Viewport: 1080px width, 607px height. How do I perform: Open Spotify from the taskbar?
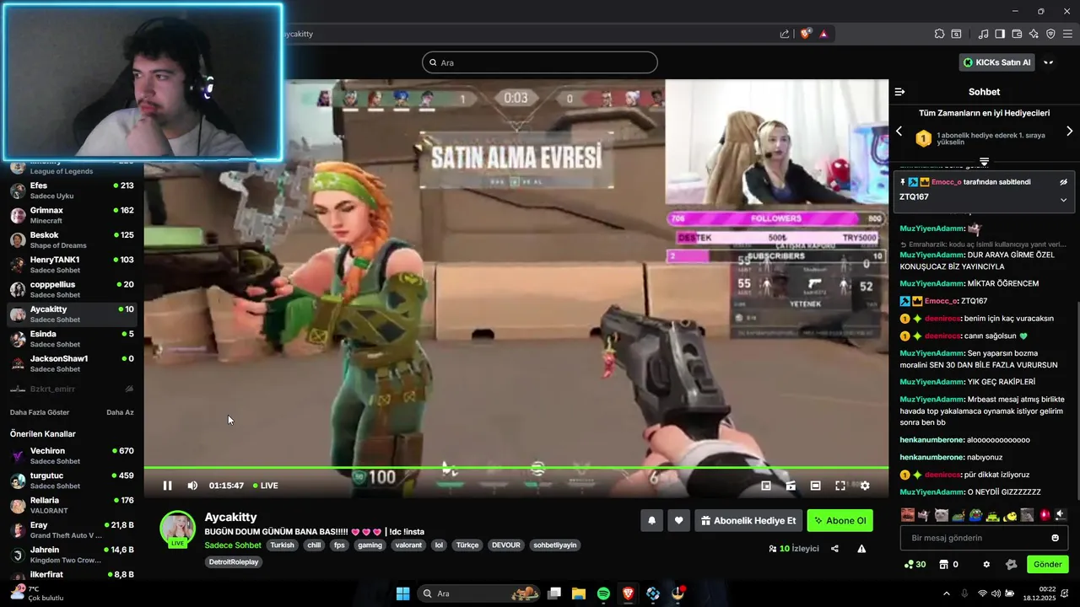603,594
